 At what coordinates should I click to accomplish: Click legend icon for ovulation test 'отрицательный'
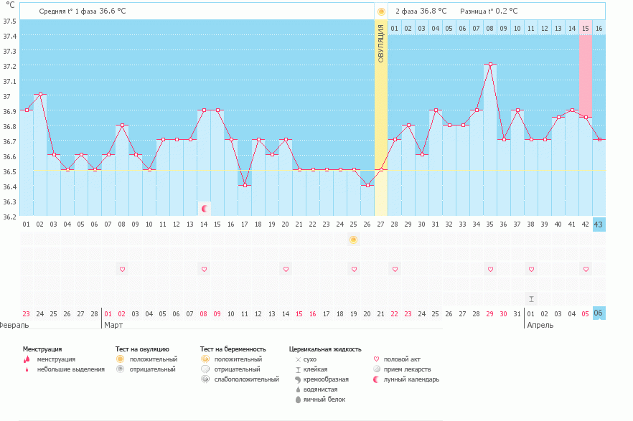point(120,369)
